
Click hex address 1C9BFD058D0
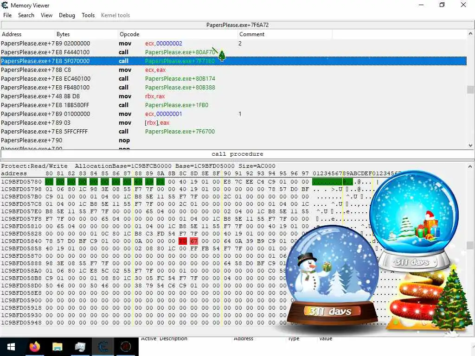(x=21, y=286)
